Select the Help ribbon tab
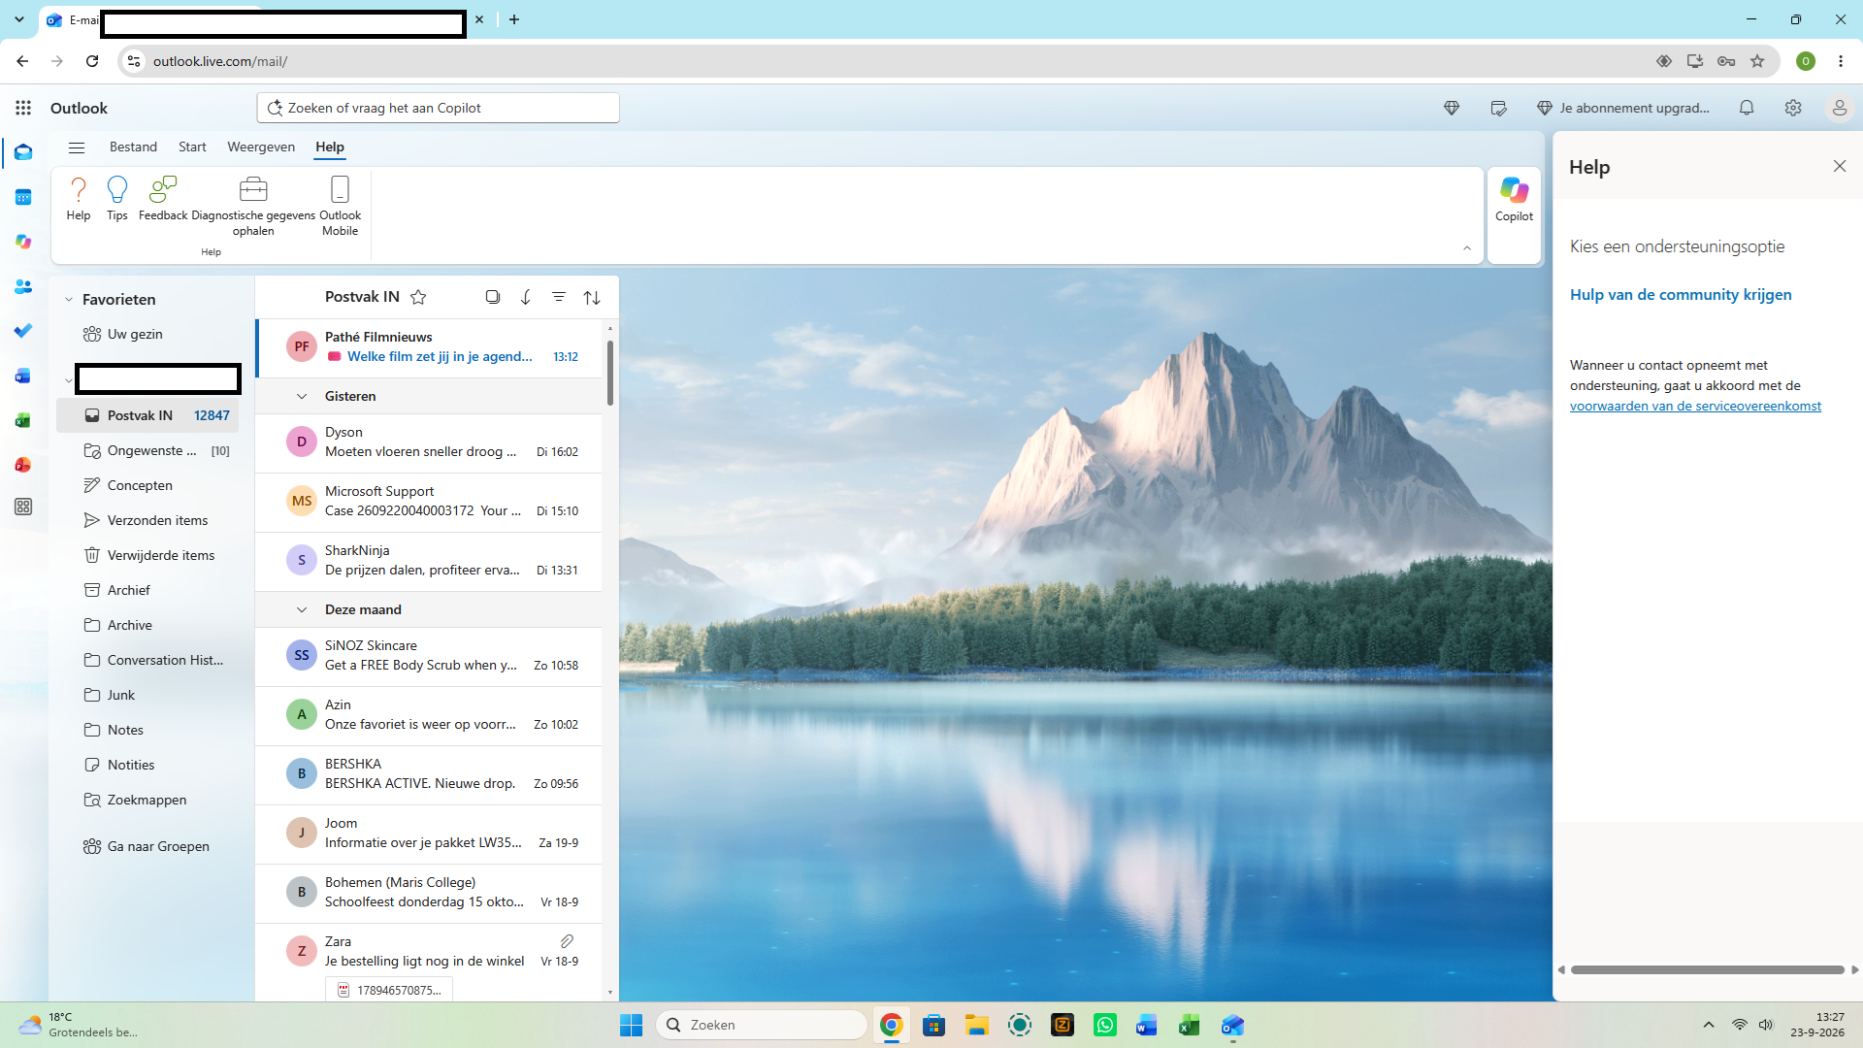The image size is (1863, 1048). tap(330, 147)
